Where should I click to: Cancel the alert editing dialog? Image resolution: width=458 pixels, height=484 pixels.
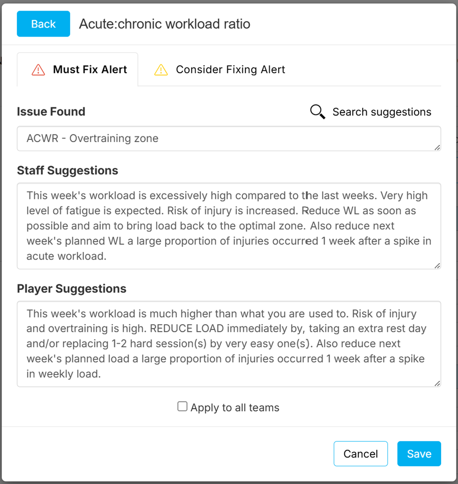[x=360, y=454]
